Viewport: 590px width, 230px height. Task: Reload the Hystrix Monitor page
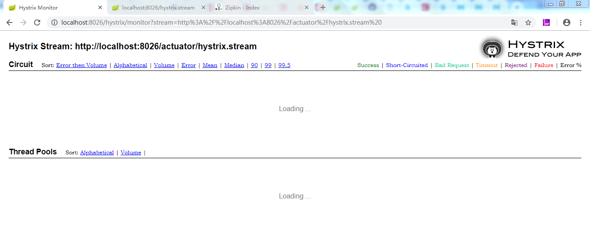(x=37, y=22)
